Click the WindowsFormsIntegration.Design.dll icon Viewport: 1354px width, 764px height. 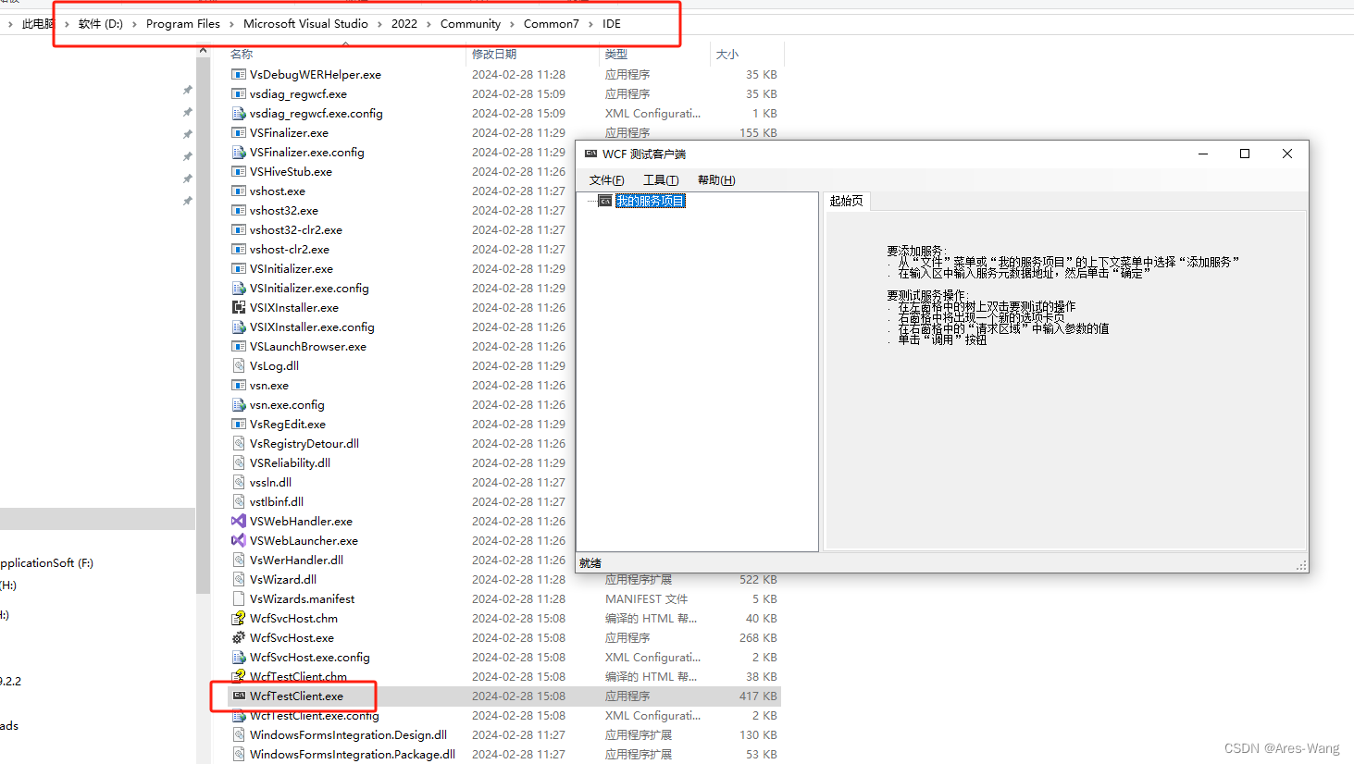239,734
